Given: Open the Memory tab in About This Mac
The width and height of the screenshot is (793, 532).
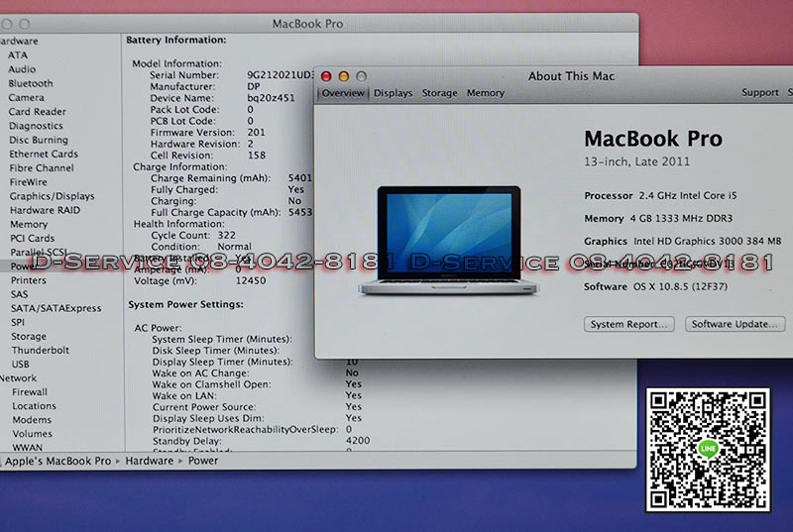Looking at the screenshot, I should pos(486,93).
